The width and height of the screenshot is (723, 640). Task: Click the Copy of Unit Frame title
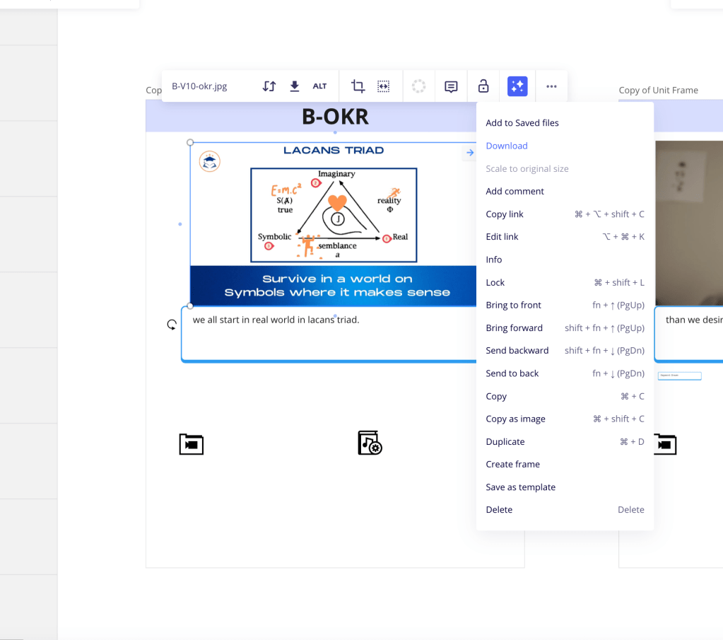658,90
